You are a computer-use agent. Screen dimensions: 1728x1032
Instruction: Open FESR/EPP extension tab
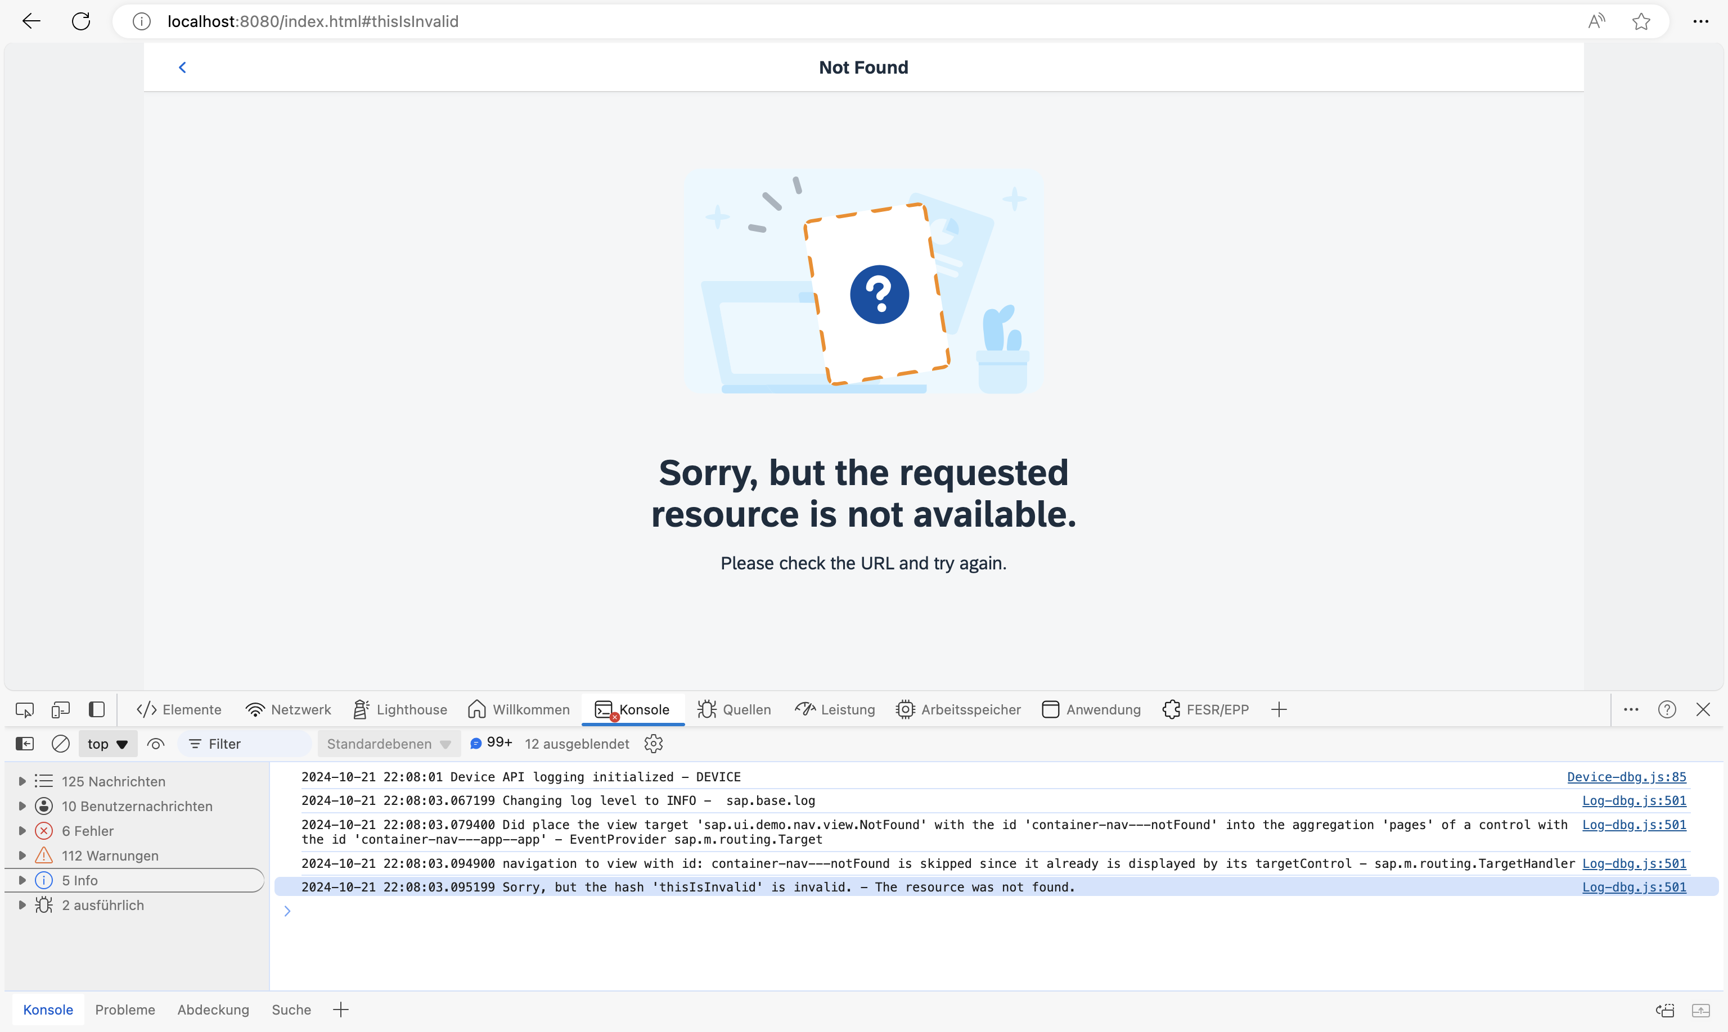tap(1205, 709)
